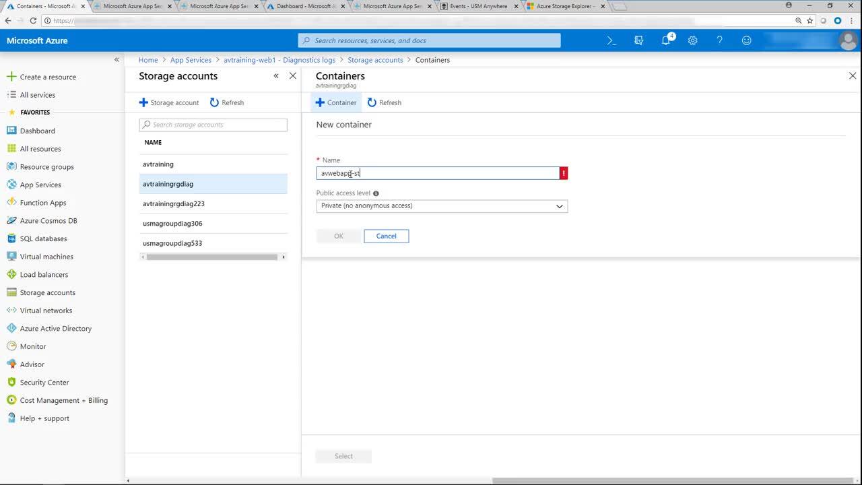Open avtraining-web1 Diagnostics logs breadcrumb

[279, 60]
